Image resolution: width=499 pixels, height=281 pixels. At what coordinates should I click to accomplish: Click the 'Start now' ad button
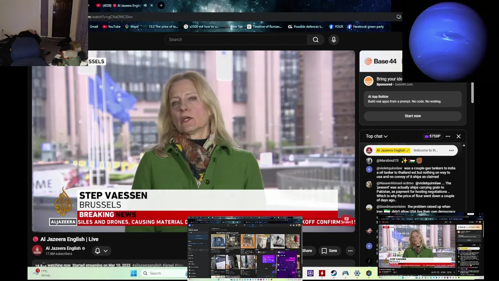(412, 116)
